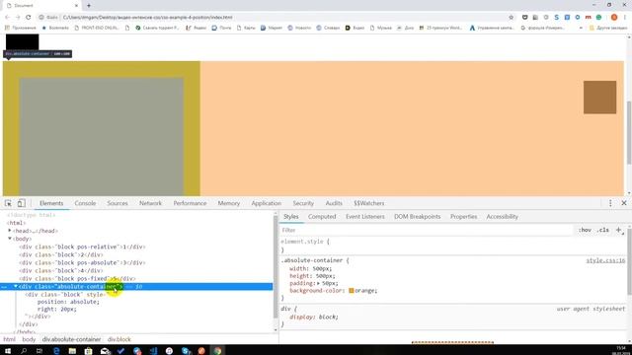Click body breadcrumb in DOM path
632x355 pixels.
[x=29, y=339]
